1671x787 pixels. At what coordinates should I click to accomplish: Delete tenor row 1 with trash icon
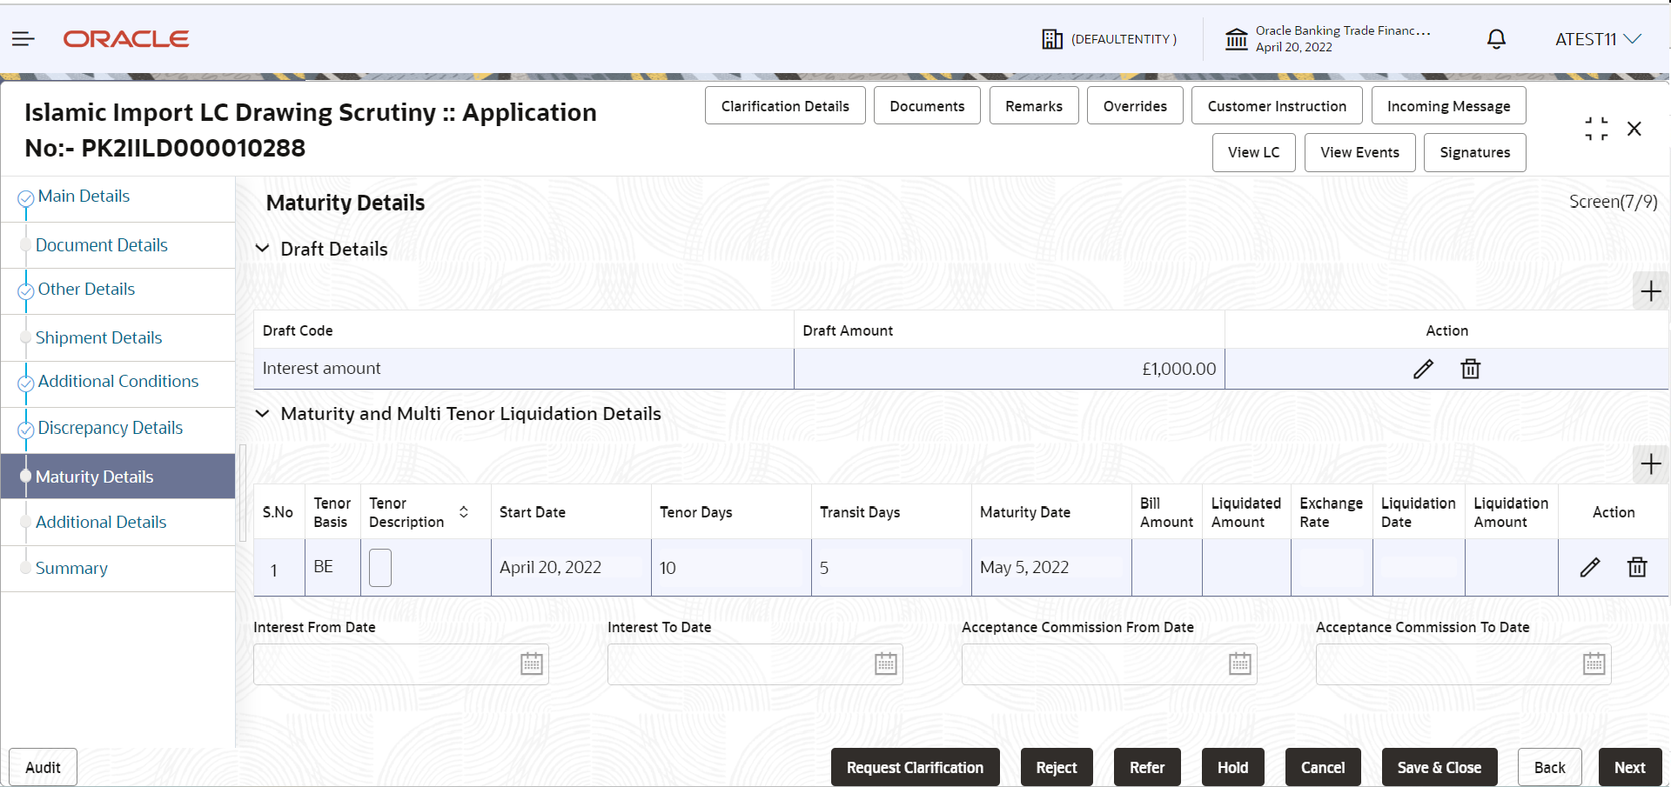coord(1637,567)
